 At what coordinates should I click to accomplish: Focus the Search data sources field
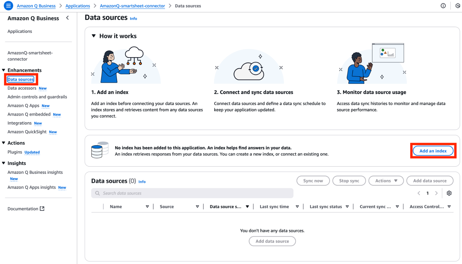tap(192, 193)
